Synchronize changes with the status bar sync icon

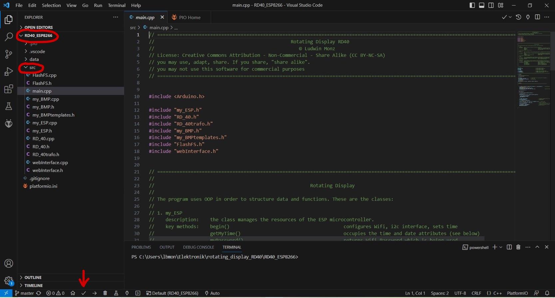point(39,293)
